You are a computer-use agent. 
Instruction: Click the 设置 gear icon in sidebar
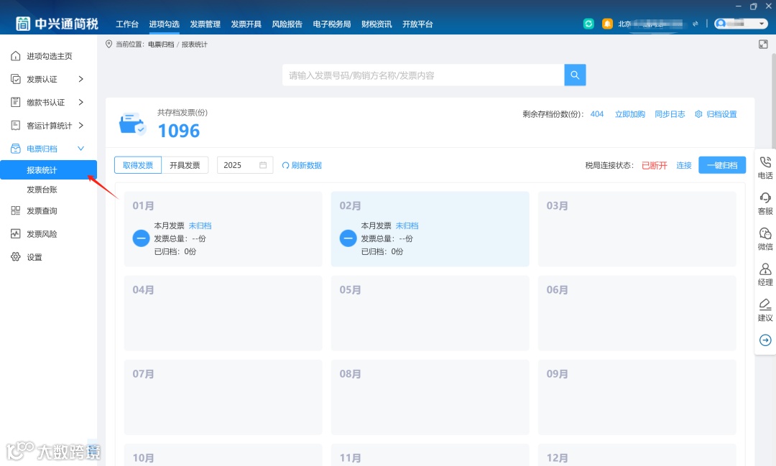click(16, 257)
